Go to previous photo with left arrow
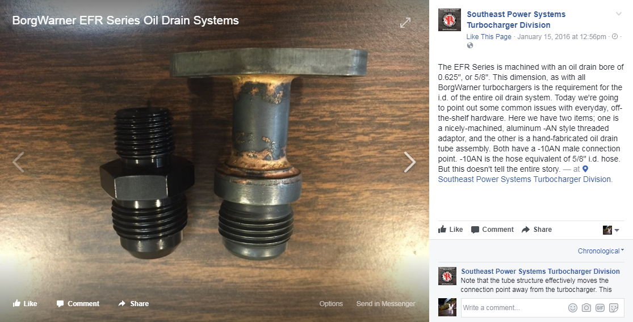Screen dimensions: 633x322 coord(18,162)
